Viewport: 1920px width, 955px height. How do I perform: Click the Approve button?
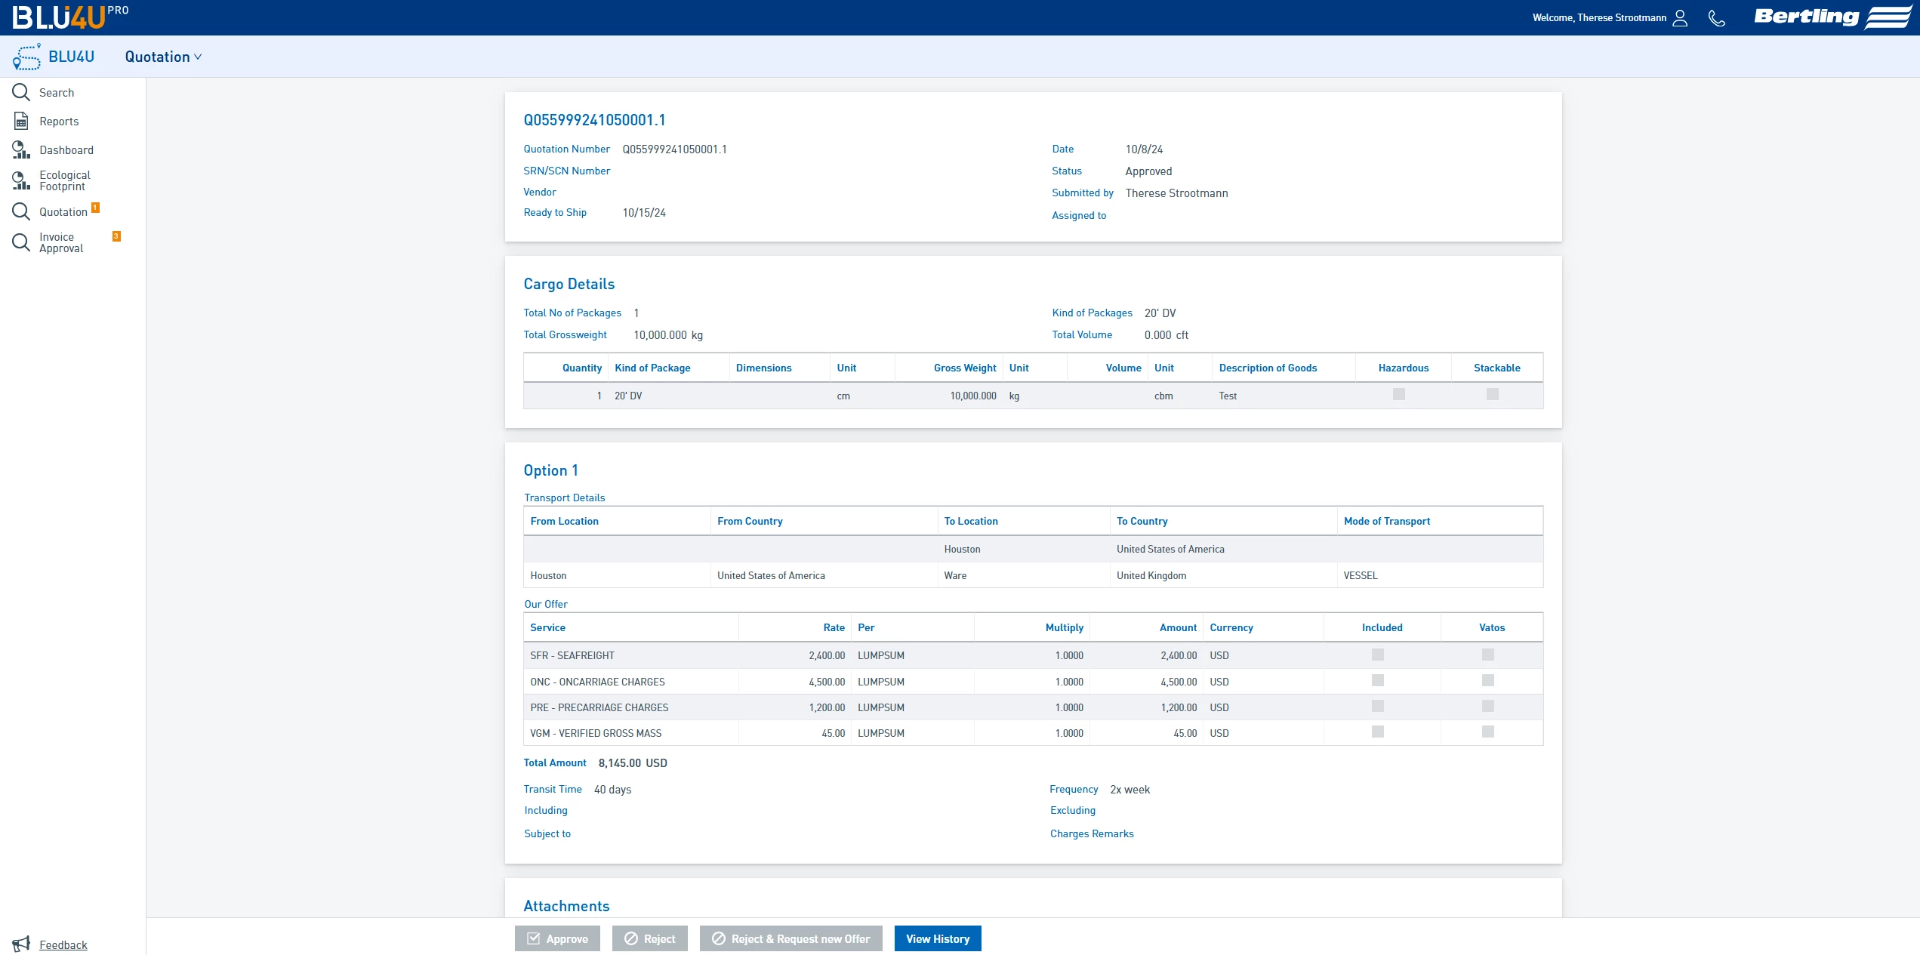[x=557, y=938]
